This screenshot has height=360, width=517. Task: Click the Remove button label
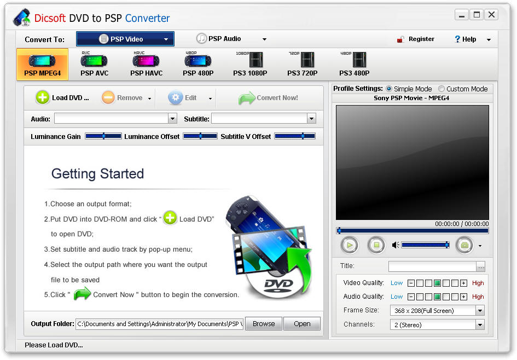click(x=130, y=97)
